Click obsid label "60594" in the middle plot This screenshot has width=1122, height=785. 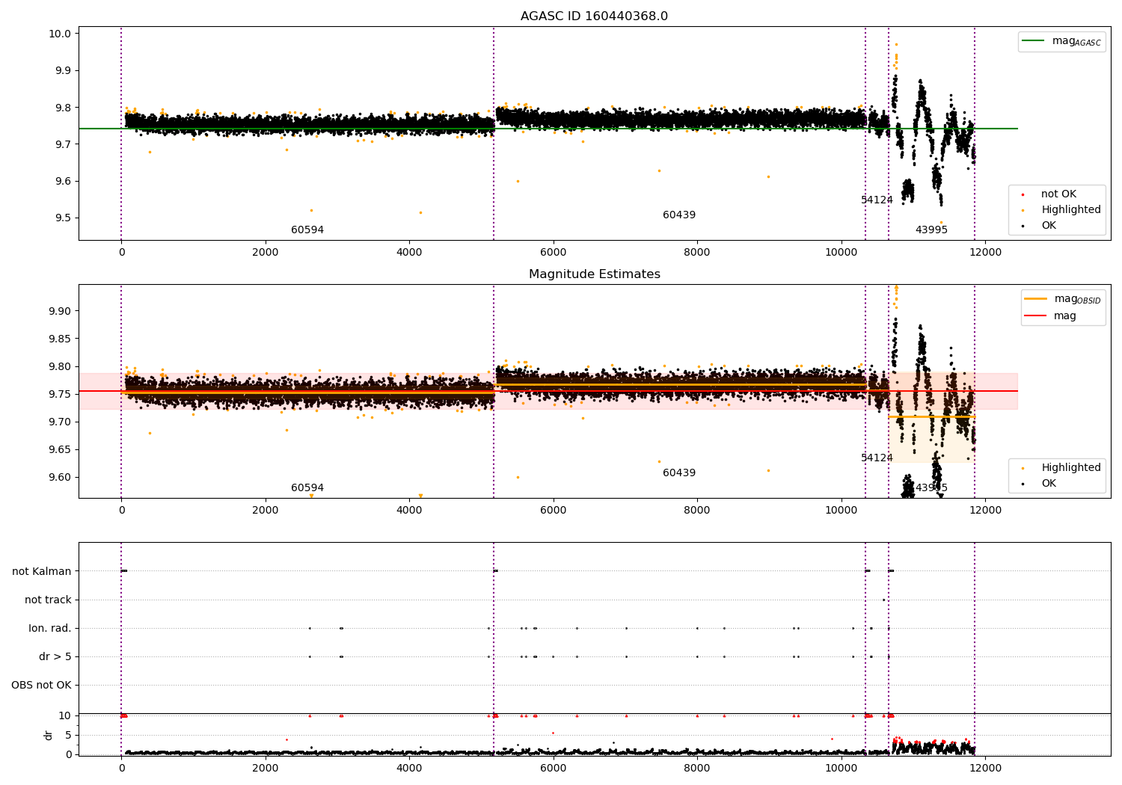[x=307, y=488]
